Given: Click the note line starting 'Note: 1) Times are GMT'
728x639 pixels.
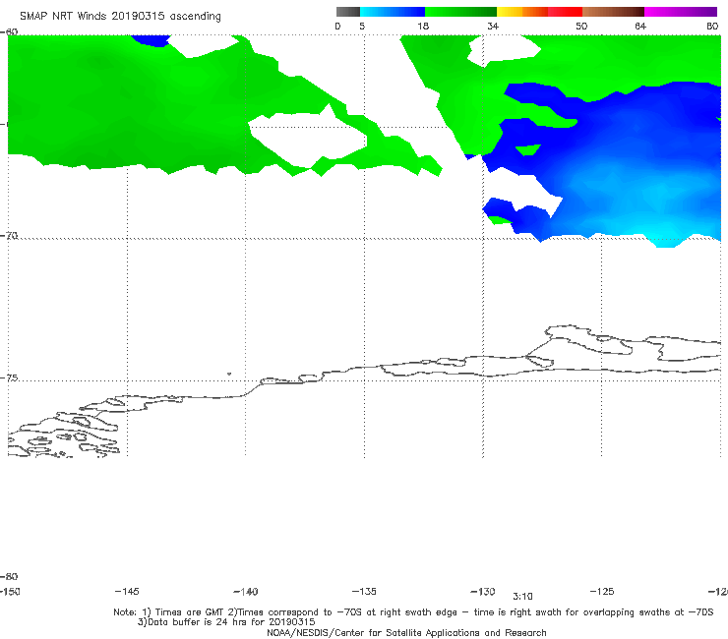Looking at the screenshot, I should pyautogui.click(x=413, y=612).
